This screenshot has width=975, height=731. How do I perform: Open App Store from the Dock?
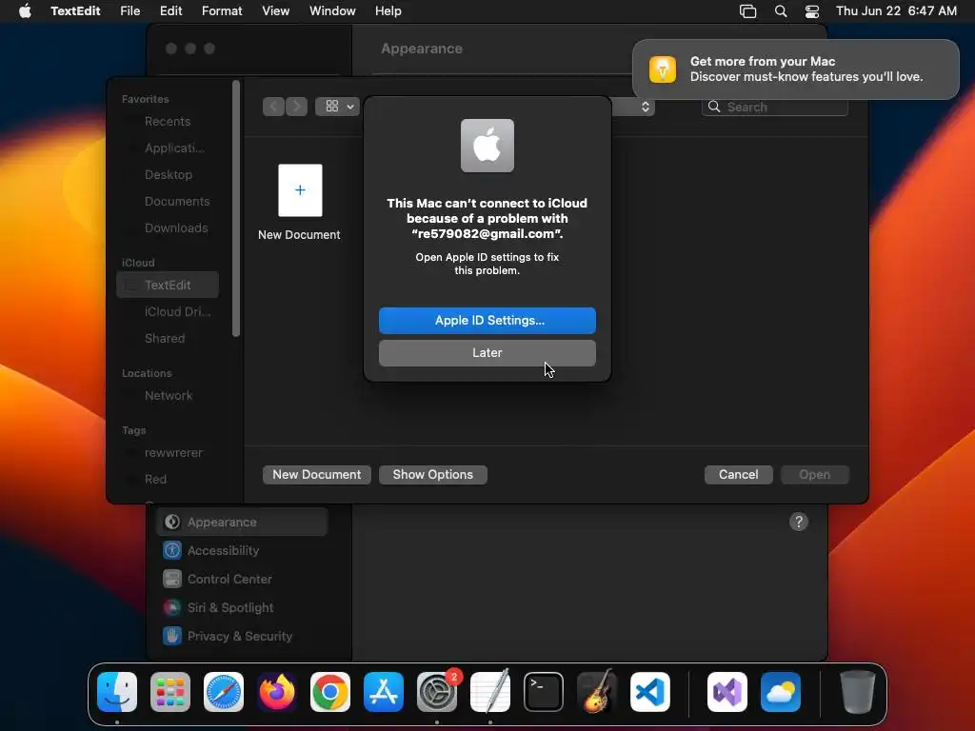pos(383,691)
